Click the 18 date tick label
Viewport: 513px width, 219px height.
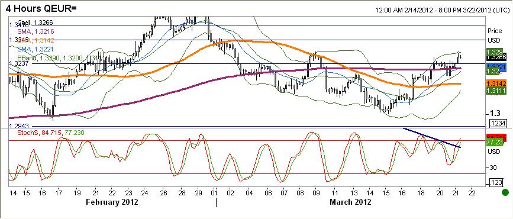coord(421,192)
